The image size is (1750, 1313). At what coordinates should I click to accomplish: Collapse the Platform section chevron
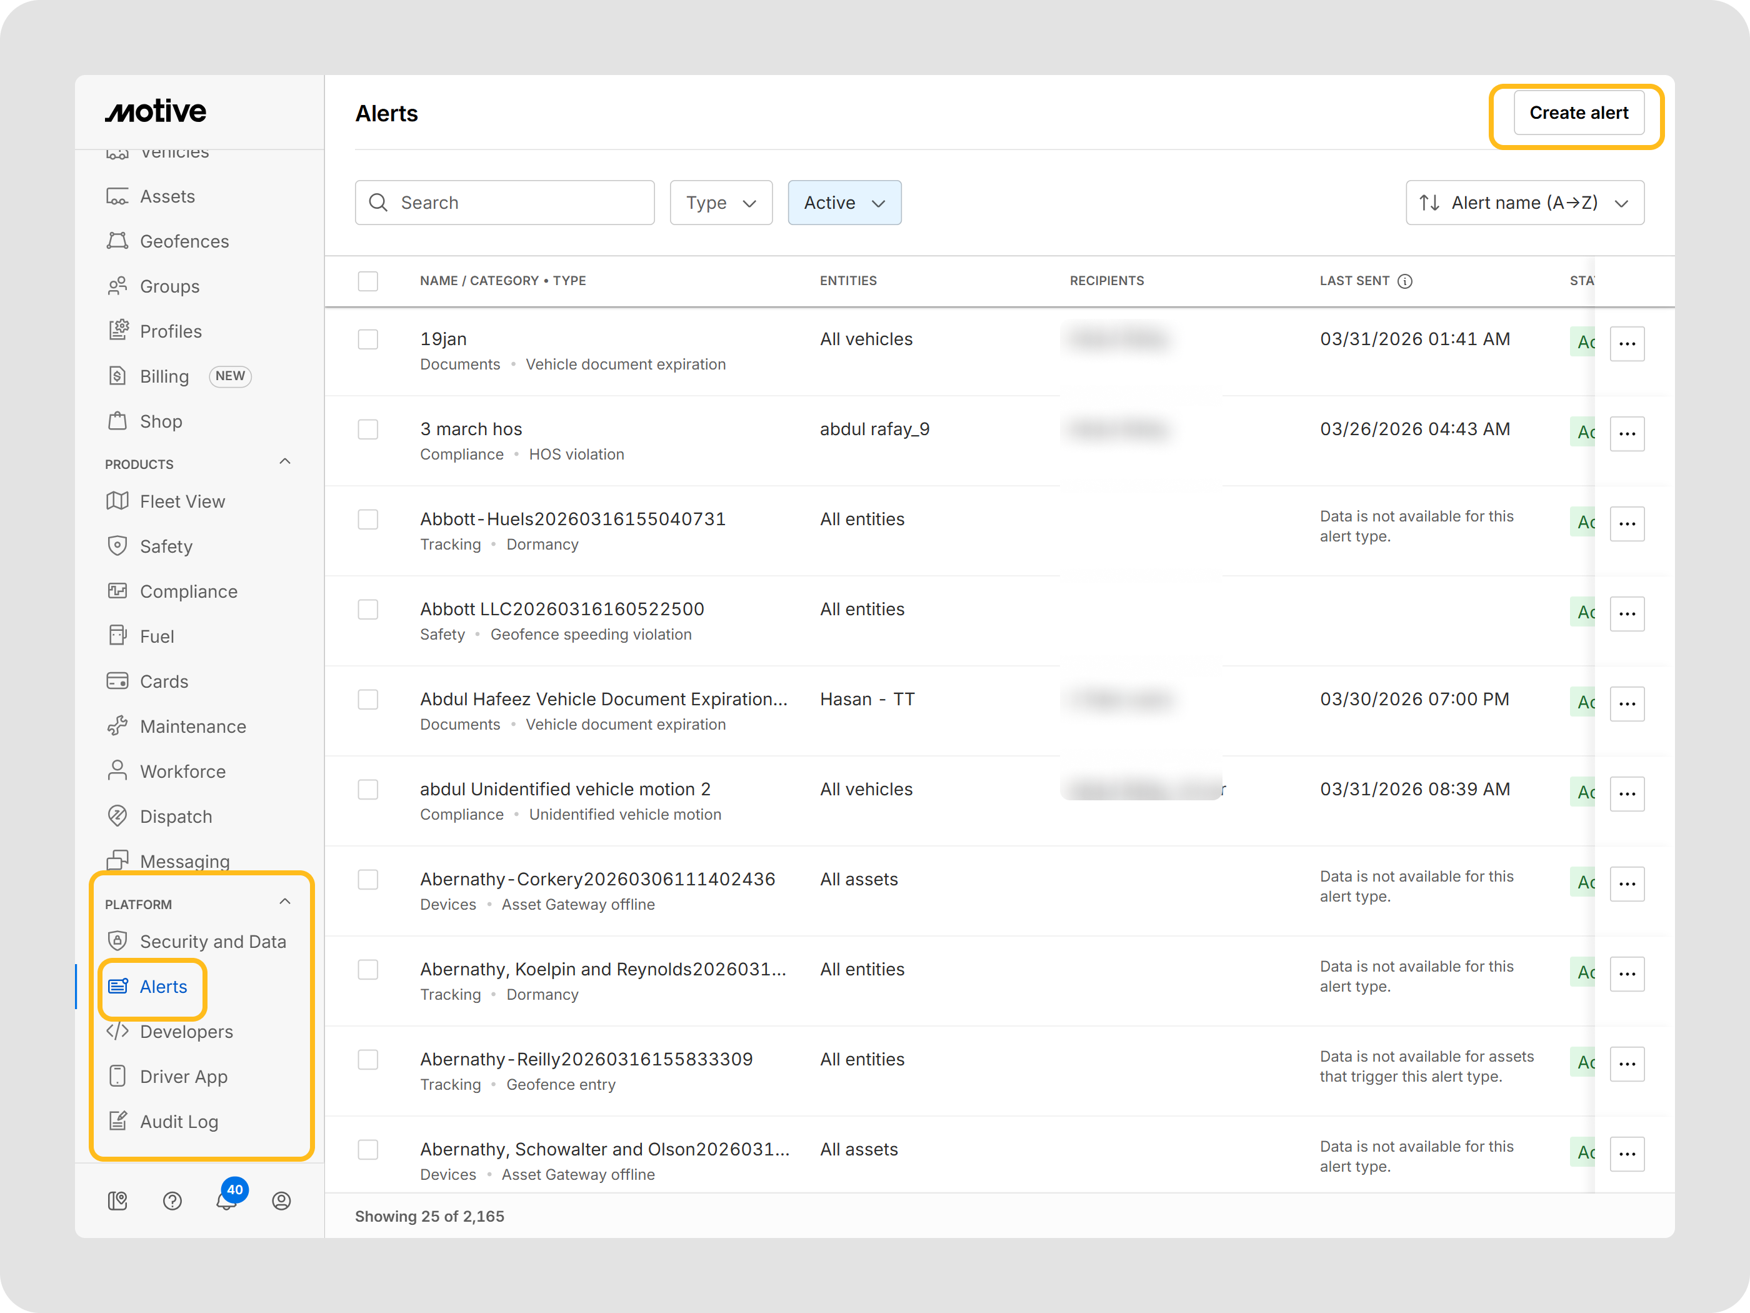coord(285,902)
